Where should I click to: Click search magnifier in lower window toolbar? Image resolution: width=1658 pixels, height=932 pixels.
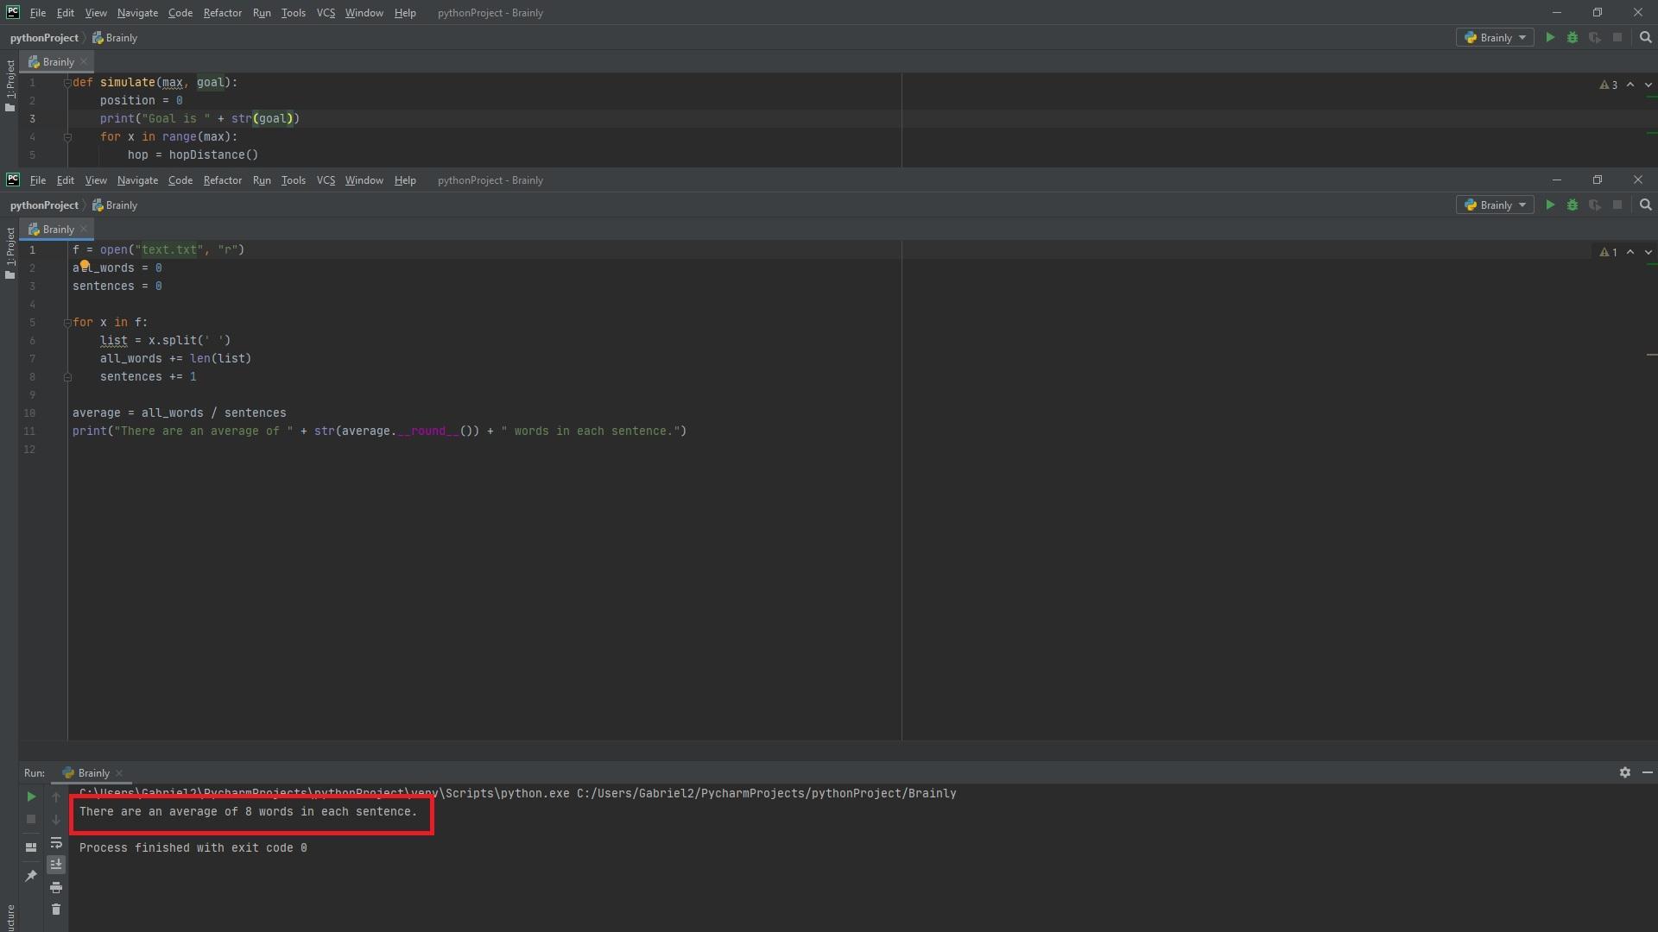(x=1645, y=205)
